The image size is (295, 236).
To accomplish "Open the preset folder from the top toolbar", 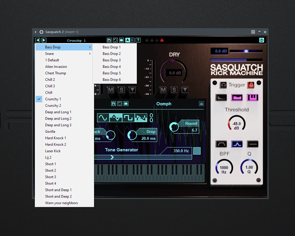I will click(122, 40).
